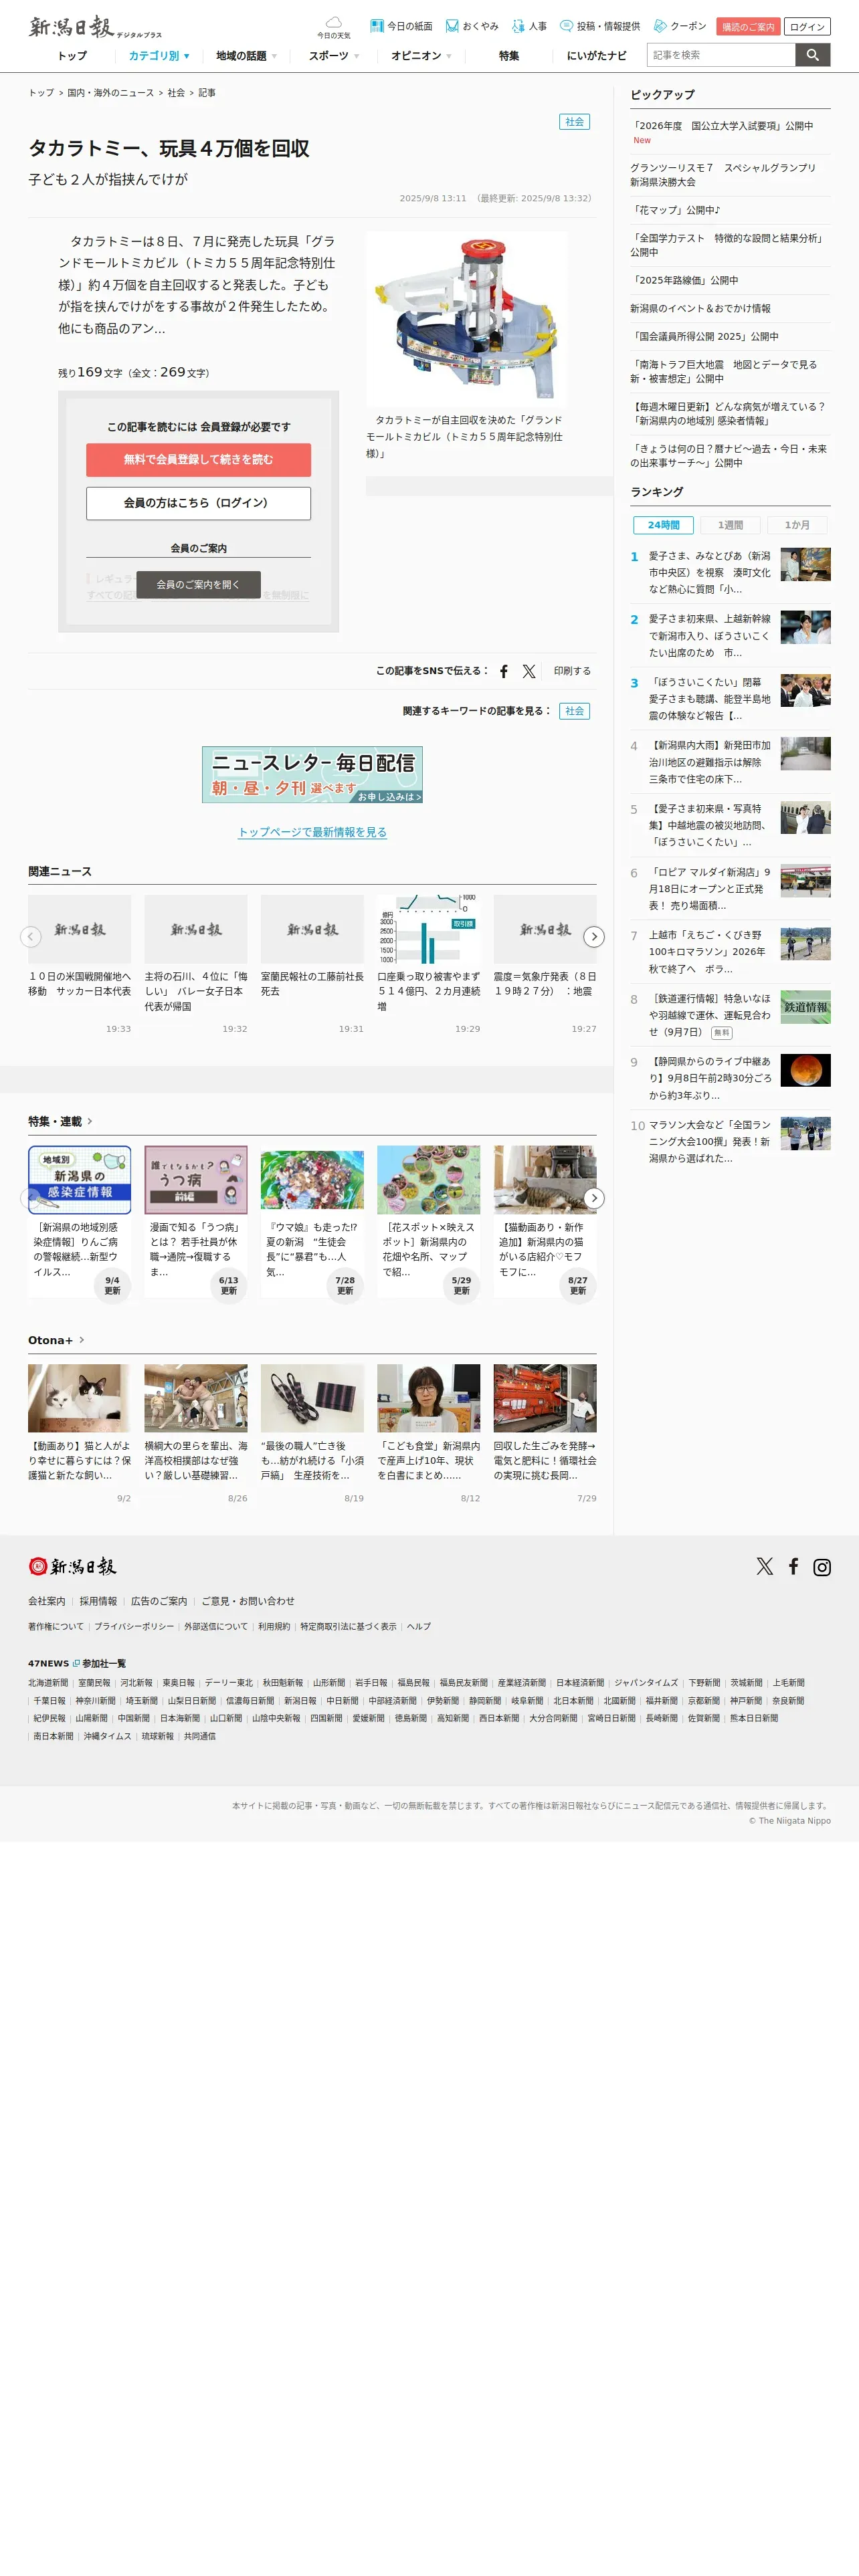Open 「花マップ」公開中 pickup link
Viewport: 859px width, 2576px height.
click(675, 210)
